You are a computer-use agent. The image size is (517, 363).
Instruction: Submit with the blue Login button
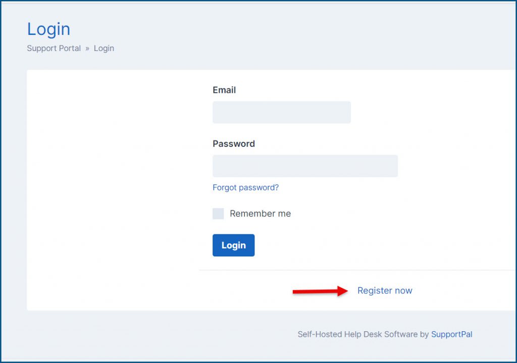click(x=233, y=245)
